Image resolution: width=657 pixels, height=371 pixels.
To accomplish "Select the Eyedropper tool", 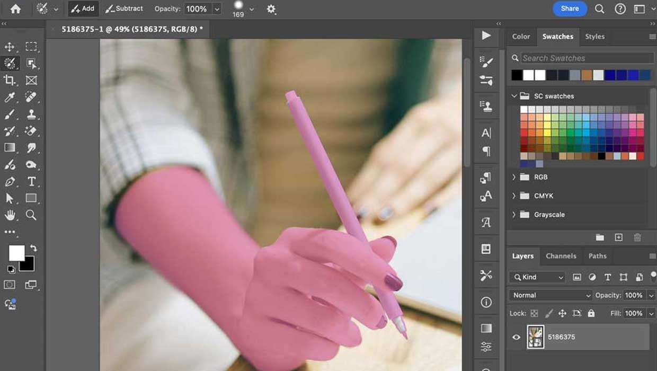I will pyautogui.click(x=10, y=97).
